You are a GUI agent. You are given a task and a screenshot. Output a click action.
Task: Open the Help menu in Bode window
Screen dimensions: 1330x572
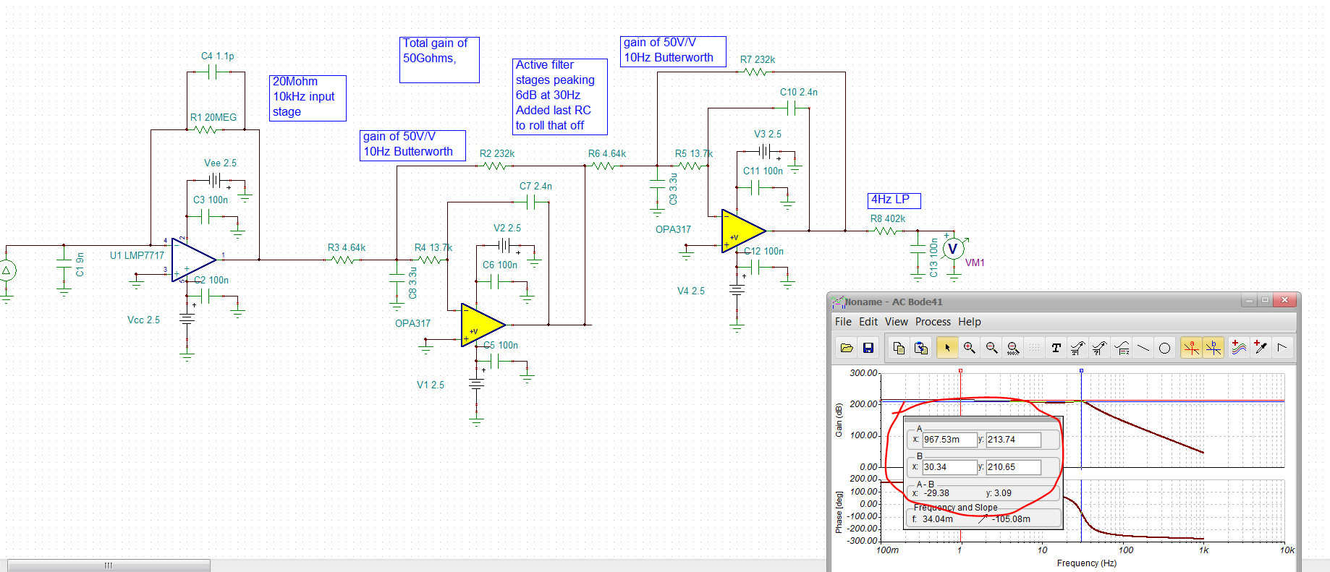click(x=970, y=322)
